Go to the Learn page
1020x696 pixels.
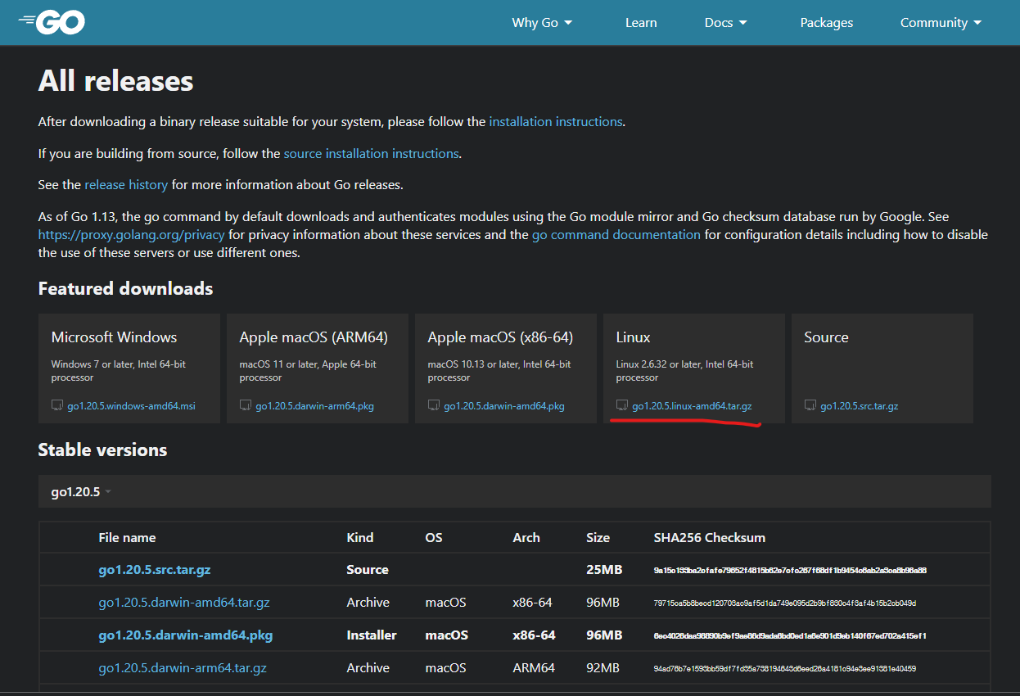(x=641, y=23)
